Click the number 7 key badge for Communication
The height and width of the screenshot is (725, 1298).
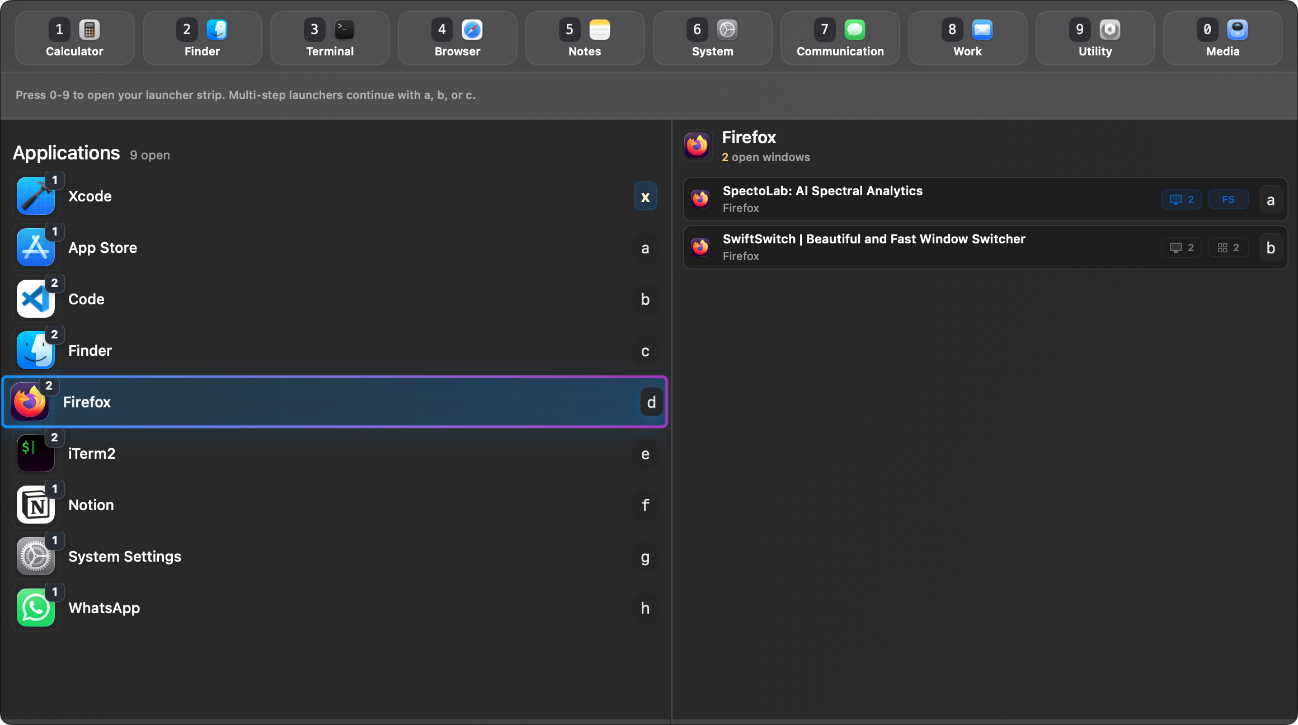(x=825, y=30)
